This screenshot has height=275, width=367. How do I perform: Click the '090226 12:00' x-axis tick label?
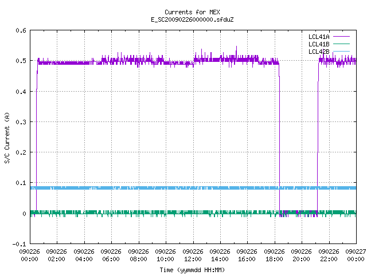[x=193, y=256]
